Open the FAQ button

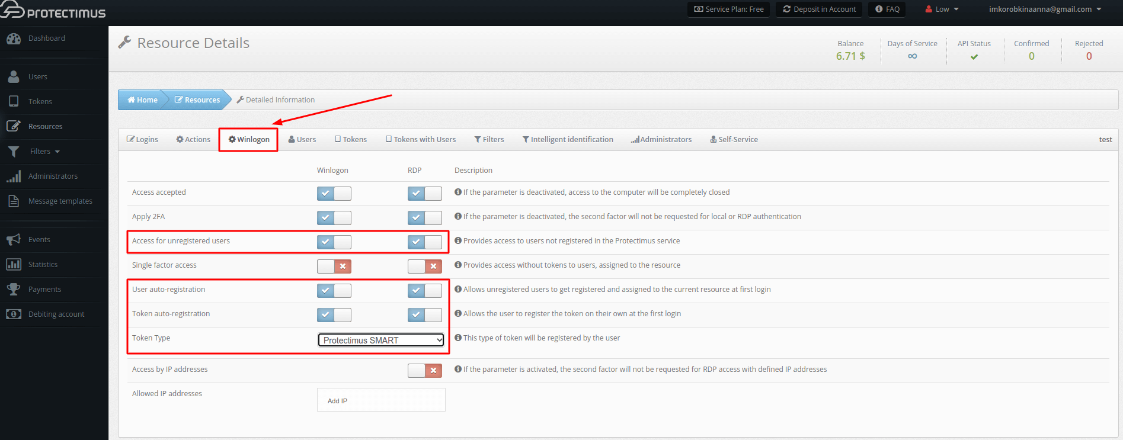coord(887,9)
